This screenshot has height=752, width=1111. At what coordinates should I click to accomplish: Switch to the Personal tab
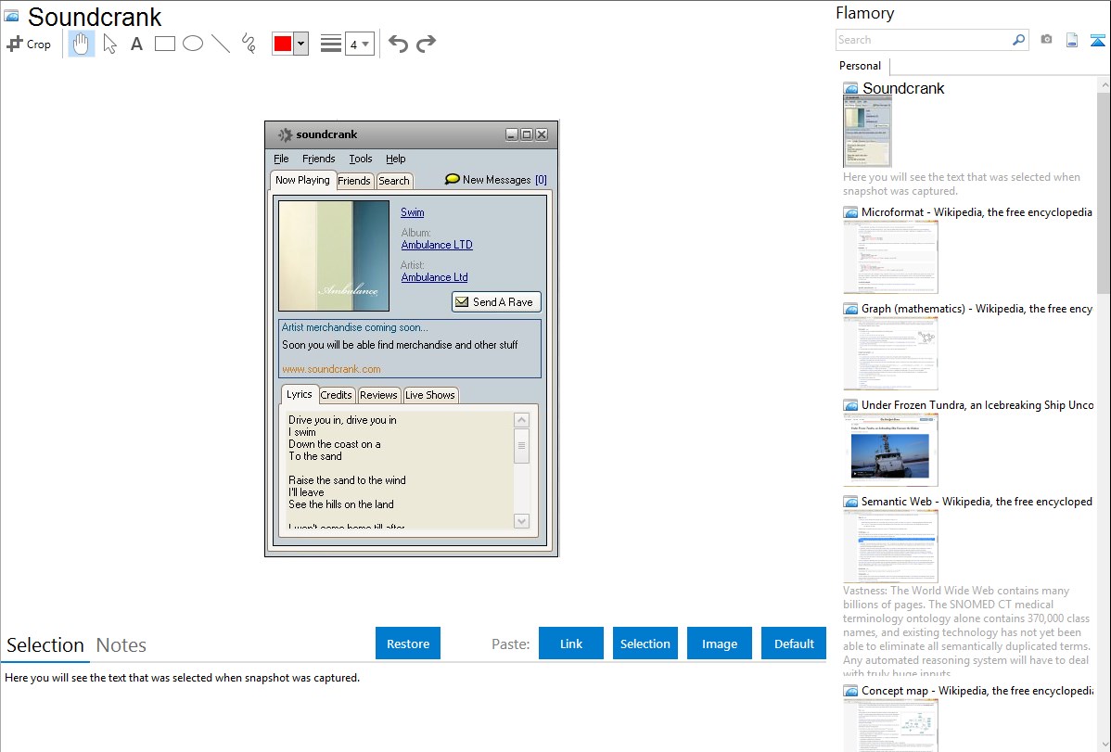coord(861,66)
